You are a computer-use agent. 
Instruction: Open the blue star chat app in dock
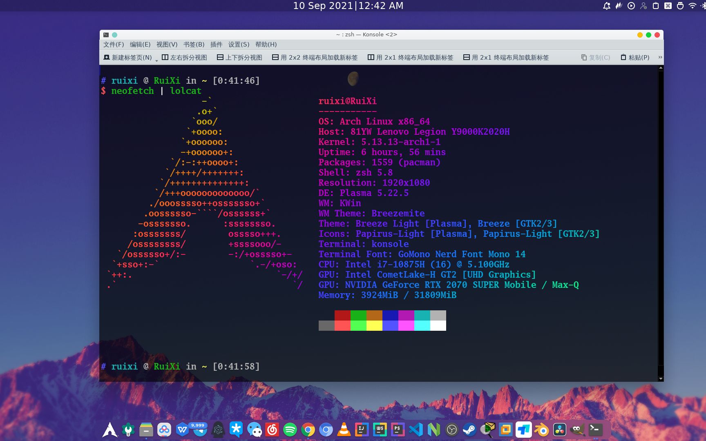pos(236,430)
